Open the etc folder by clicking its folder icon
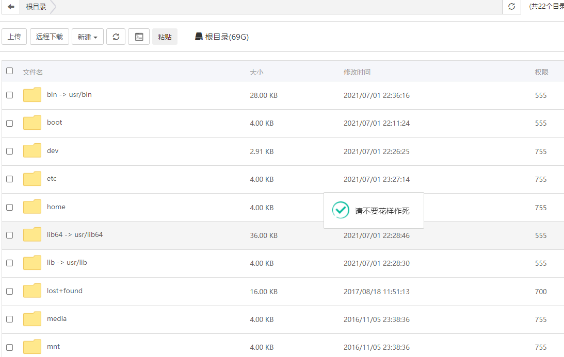564x357 pixels. click(x=32, y=179)
